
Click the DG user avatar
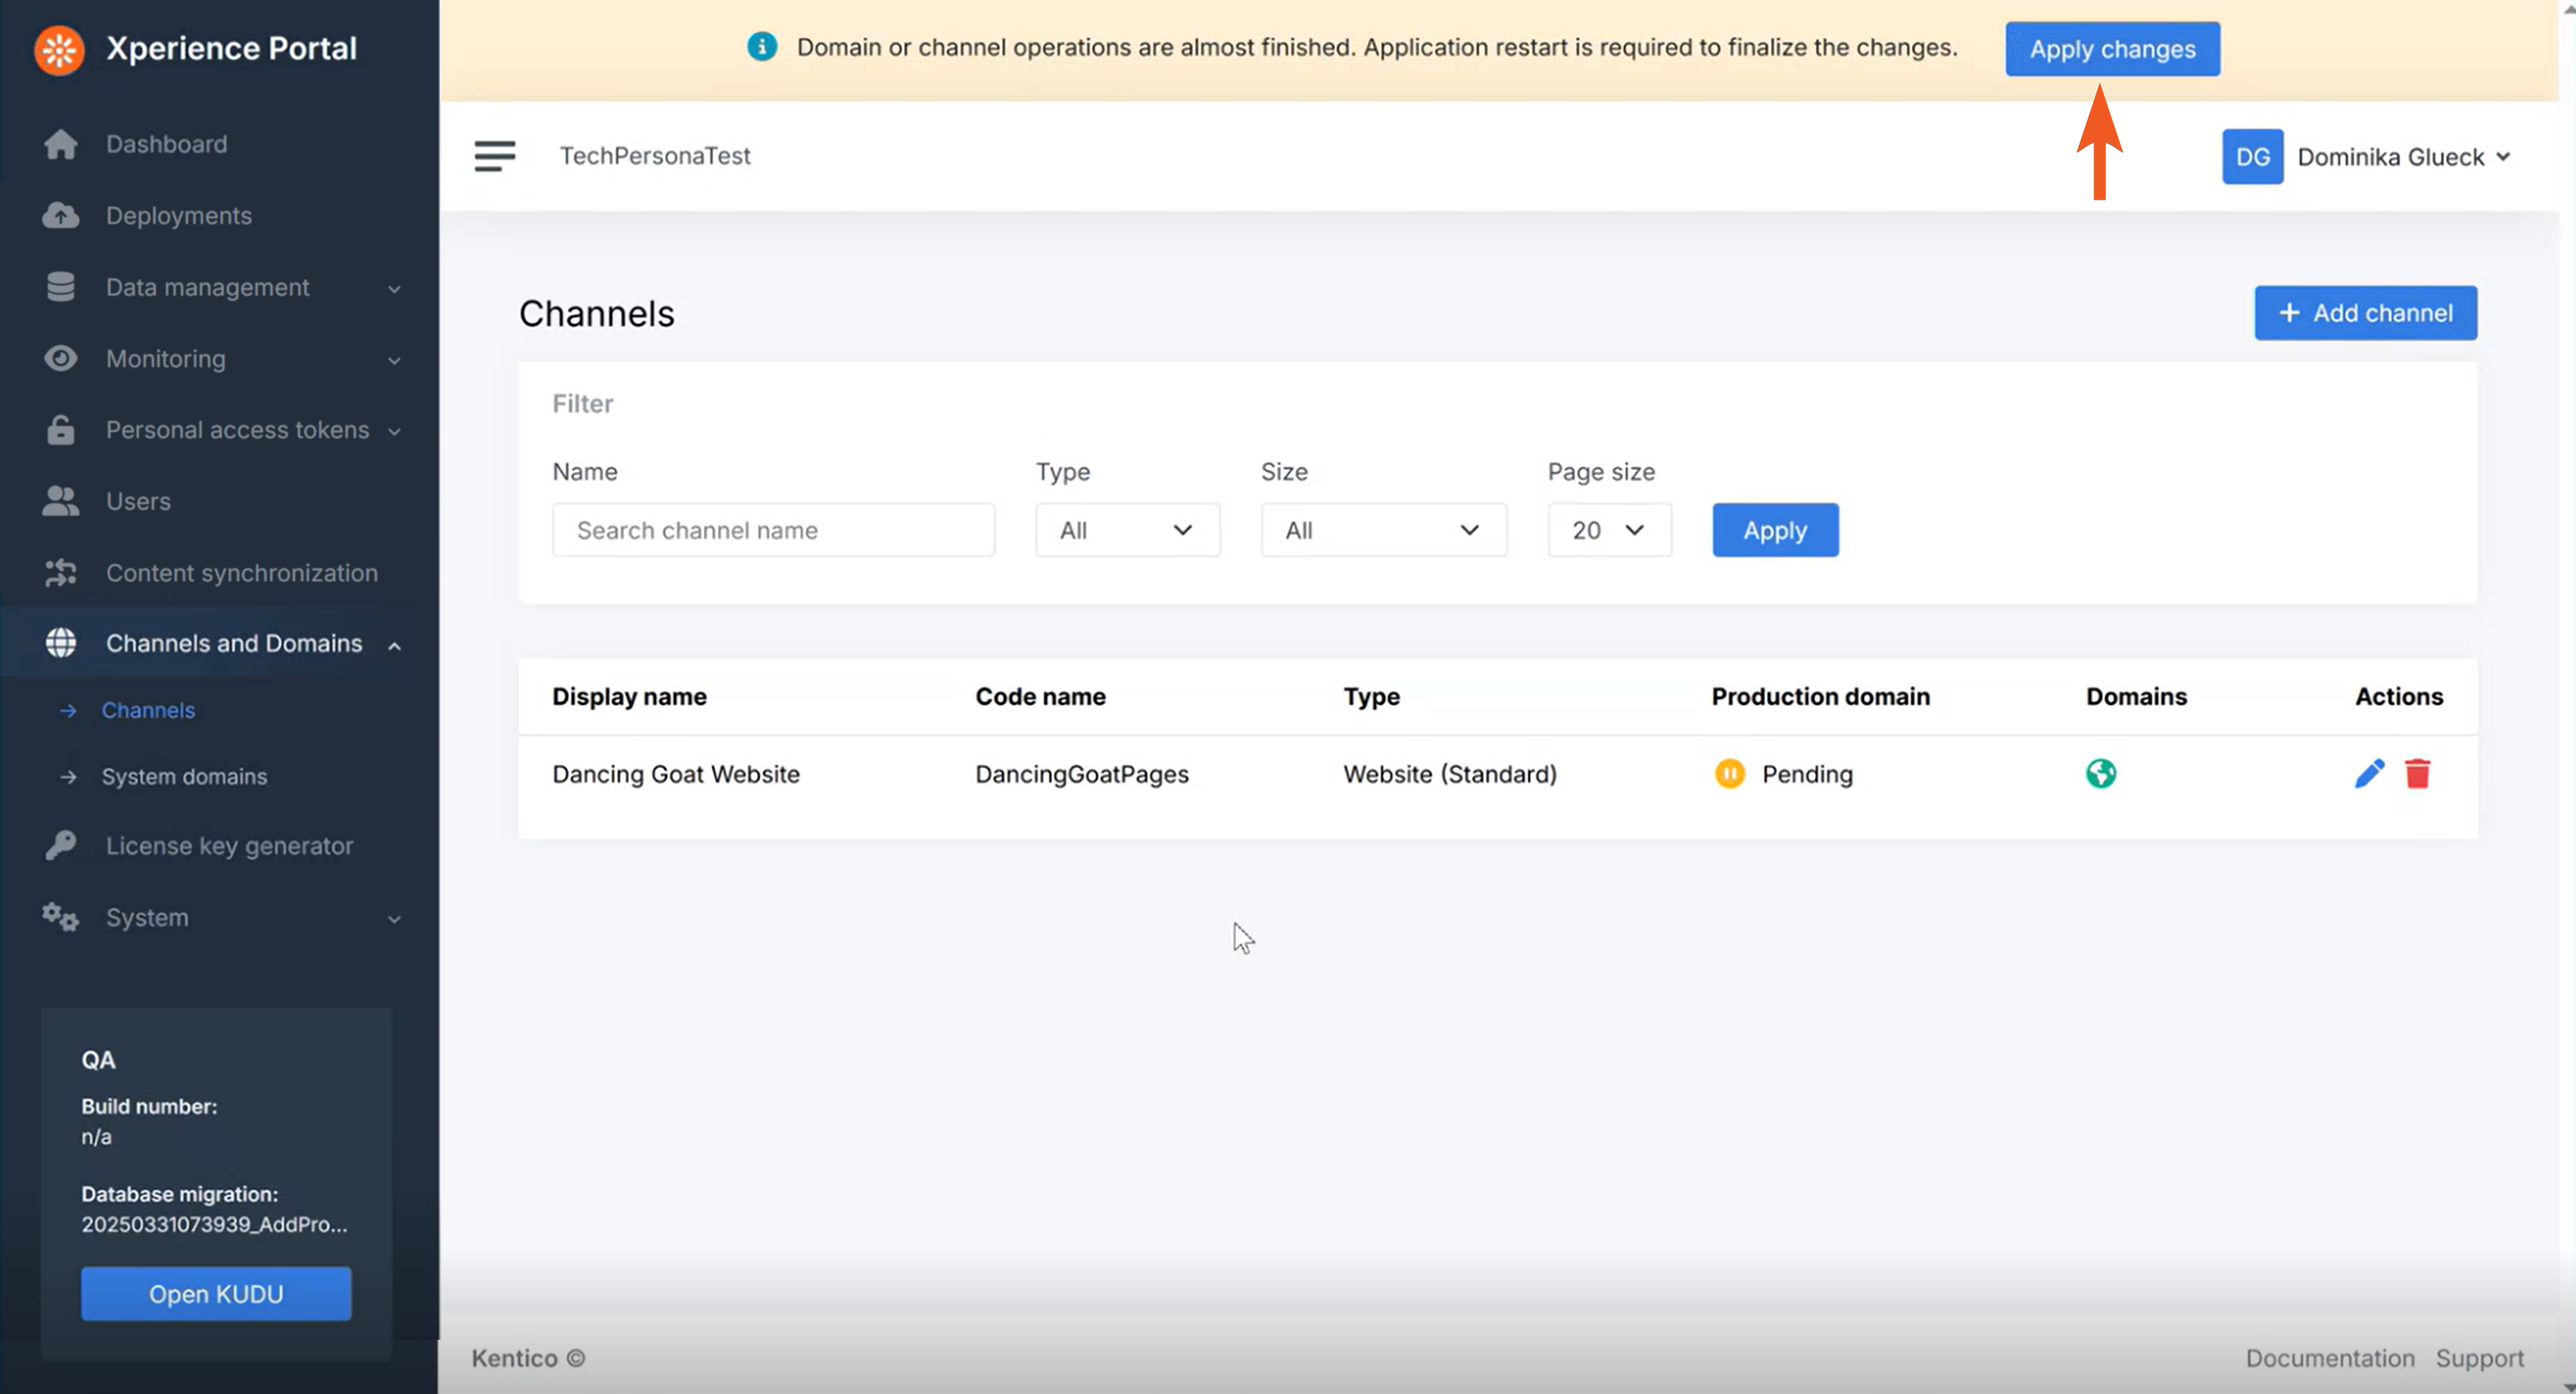click(2252, 157)
